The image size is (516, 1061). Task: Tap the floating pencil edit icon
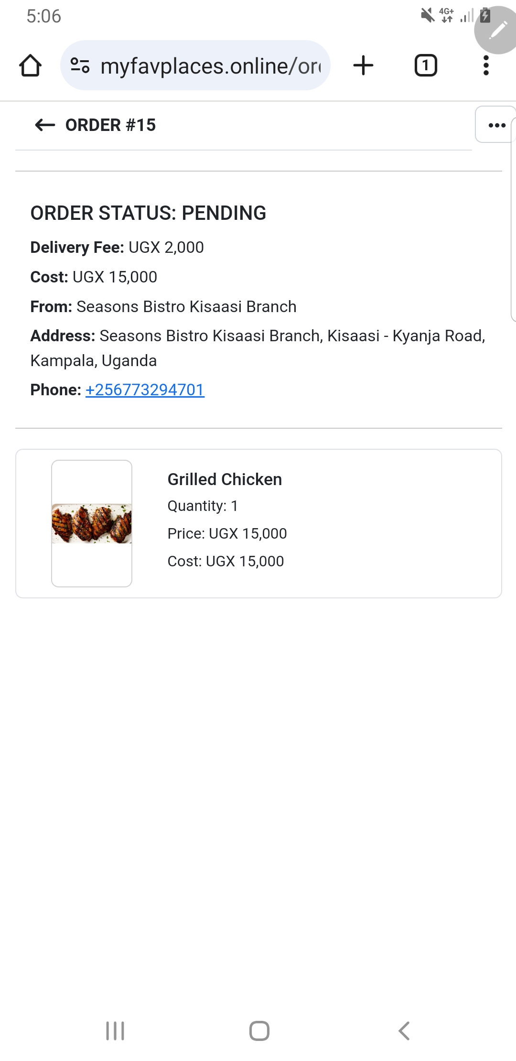click(x=498, y=30)
